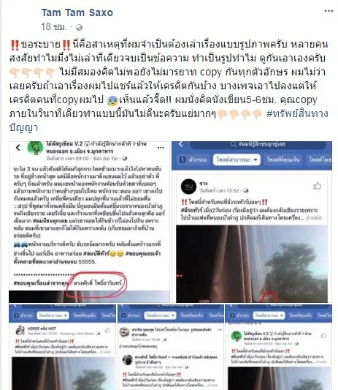Tap the ตัวกรอง filter button

point(193,160)
